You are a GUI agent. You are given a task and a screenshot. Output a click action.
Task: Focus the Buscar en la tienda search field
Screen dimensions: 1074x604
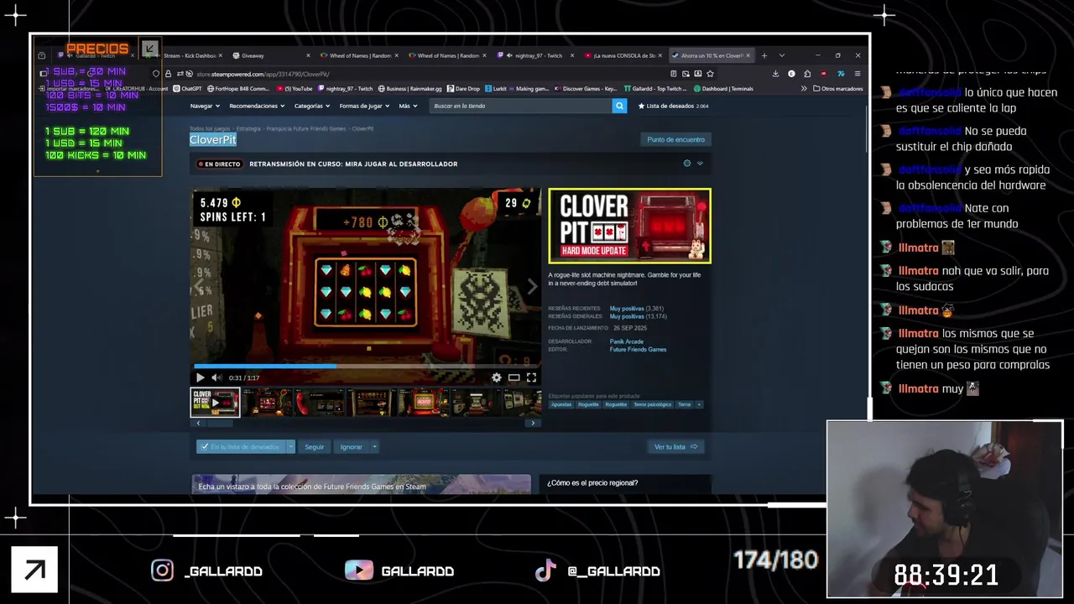click(x=520, y=106)
